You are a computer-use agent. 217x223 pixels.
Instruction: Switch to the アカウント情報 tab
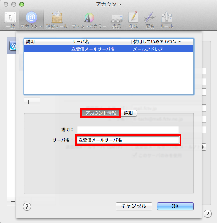101,113
